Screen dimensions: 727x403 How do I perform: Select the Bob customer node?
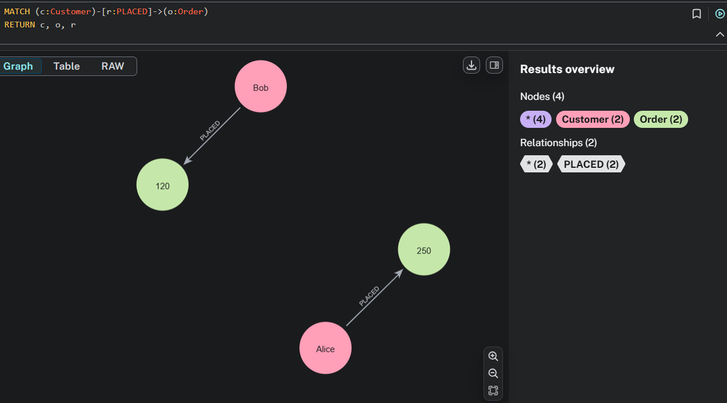pyautogui.click(x=261, y=87)
